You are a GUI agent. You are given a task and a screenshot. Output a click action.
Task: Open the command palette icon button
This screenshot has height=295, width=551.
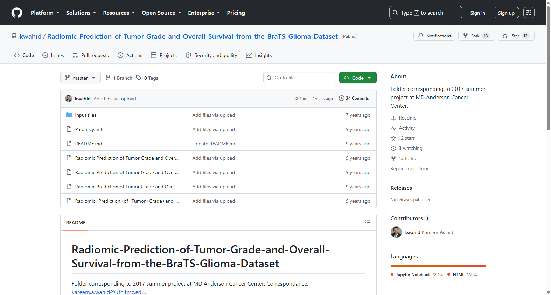(529, 13)
